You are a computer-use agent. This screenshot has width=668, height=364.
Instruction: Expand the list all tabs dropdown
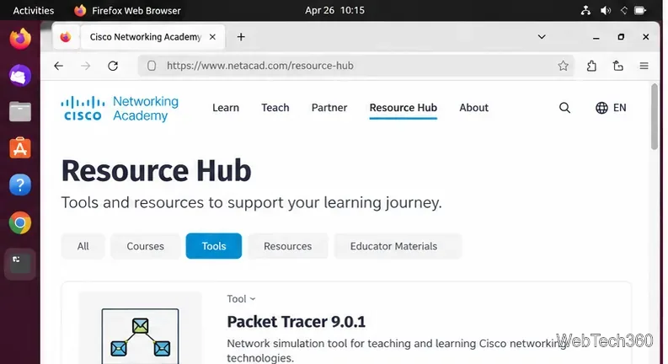[x=542, y=37]
